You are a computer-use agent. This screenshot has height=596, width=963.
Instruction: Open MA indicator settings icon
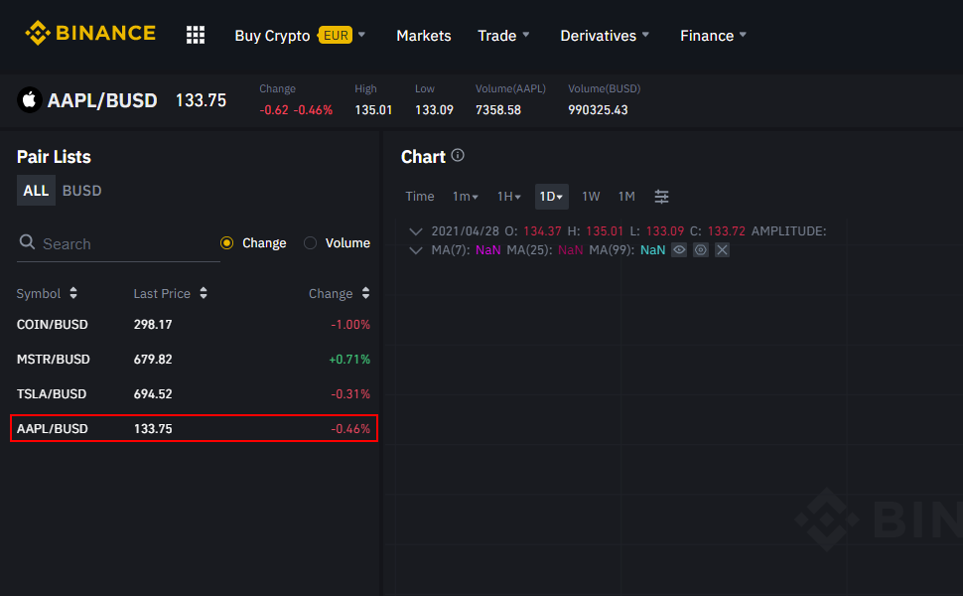(701, 250)
